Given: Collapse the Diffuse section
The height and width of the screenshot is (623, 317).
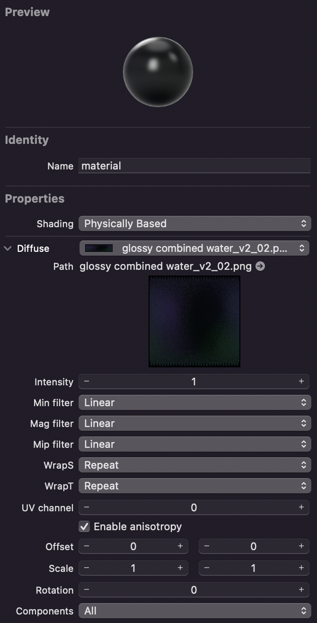Looking at the screenshot, I should [x=8, y=249].
